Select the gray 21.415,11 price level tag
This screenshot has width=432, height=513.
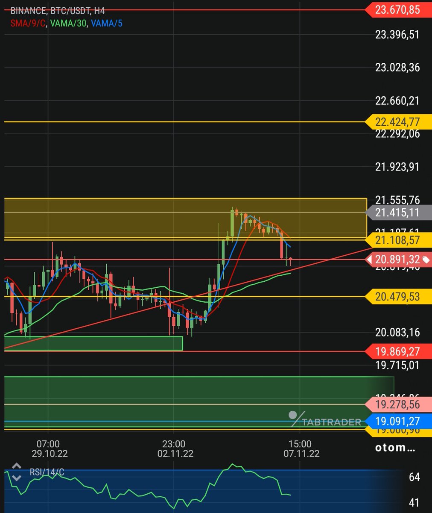[399, 212]
